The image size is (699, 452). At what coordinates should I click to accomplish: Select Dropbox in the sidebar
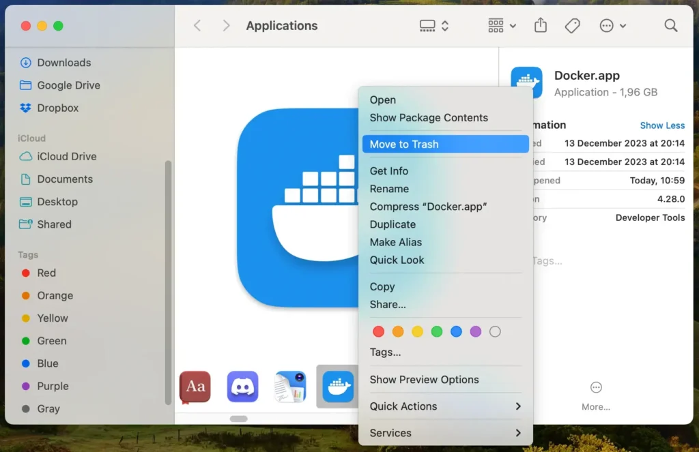coord(55,108)
